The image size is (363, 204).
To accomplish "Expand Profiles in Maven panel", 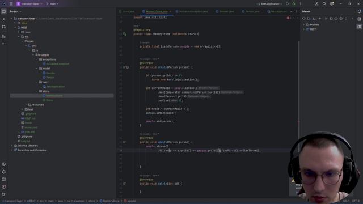I will [x=304, y=25].
